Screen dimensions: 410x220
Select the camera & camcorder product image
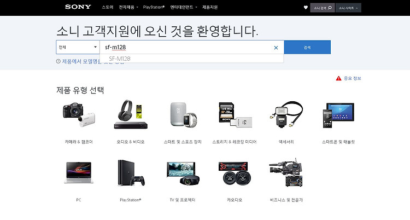point(79,114)
